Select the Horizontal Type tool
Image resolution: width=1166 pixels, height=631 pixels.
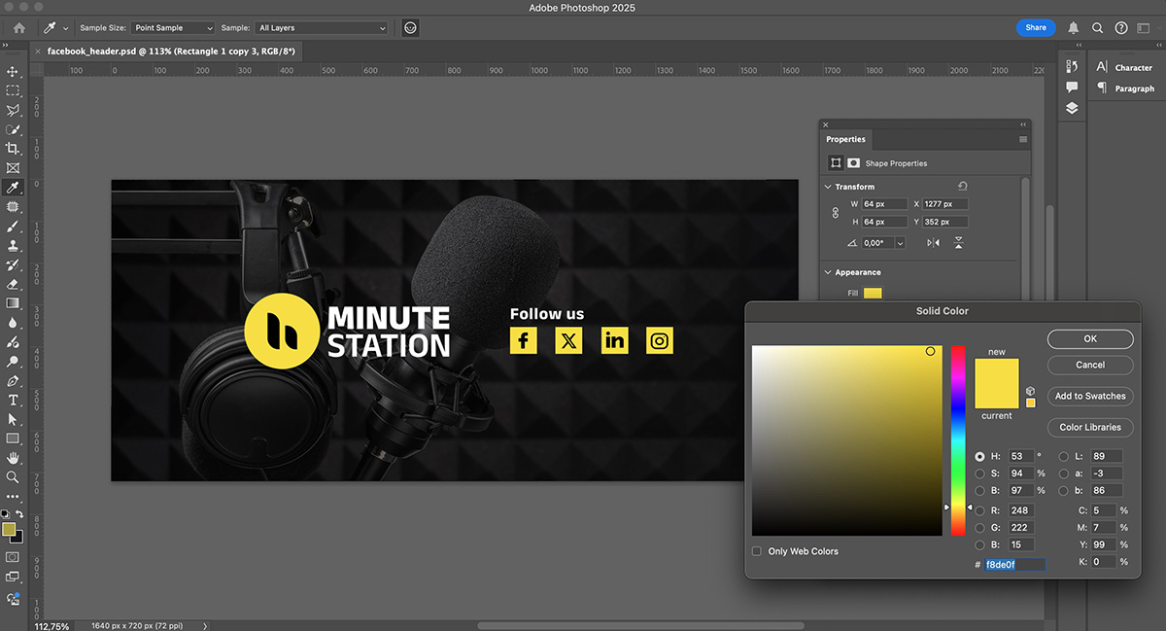13,400
